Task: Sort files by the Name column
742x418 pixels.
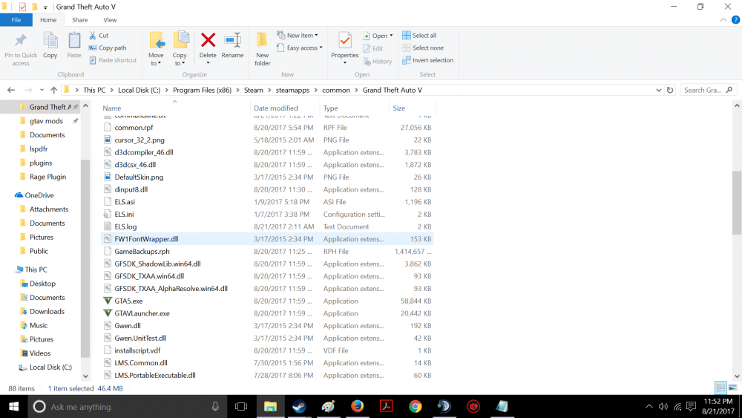Action: click(112, 108)
